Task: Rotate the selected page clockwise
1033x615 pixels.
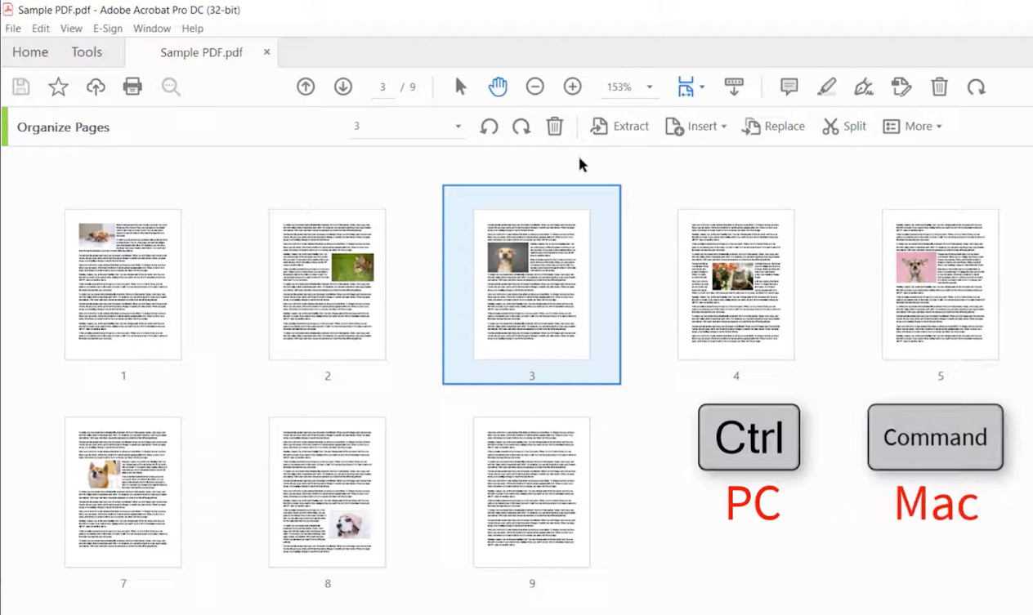Action: (521, 126)
